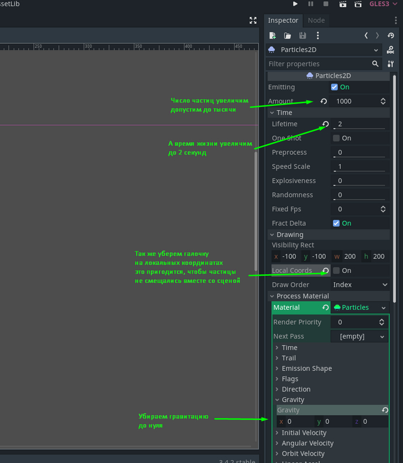Viewport: 403px width, 463px height.
Task: Open the property tools settings icon
Action: click(391, 64)
